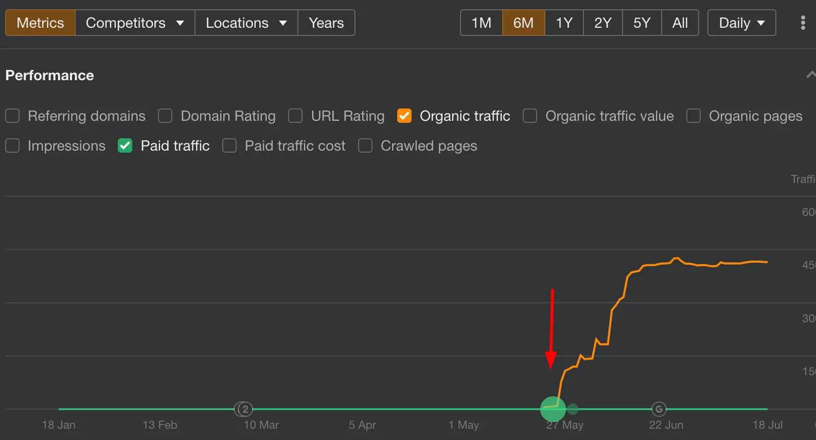This screenshot has width=816, height=440.
Task: Click the large green data point near 27 May
Action: click(553, 409)
